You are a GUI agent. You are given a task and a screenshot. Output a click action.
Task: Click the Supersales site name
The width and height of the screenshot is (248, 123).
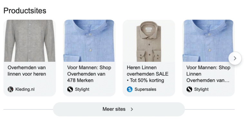click(145, 89)
